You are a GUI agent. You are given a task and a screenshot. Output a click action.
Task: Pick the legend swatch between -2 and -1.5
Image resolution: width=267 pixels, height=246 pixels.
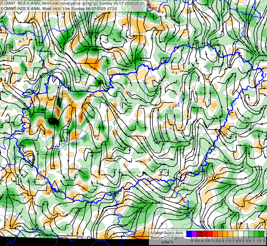225,234
